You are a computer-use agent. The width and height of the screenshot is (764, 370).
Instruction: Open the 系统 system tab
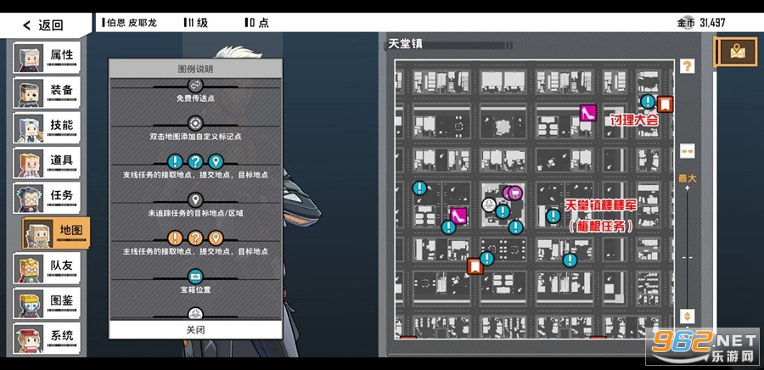[x=47, y=338]
